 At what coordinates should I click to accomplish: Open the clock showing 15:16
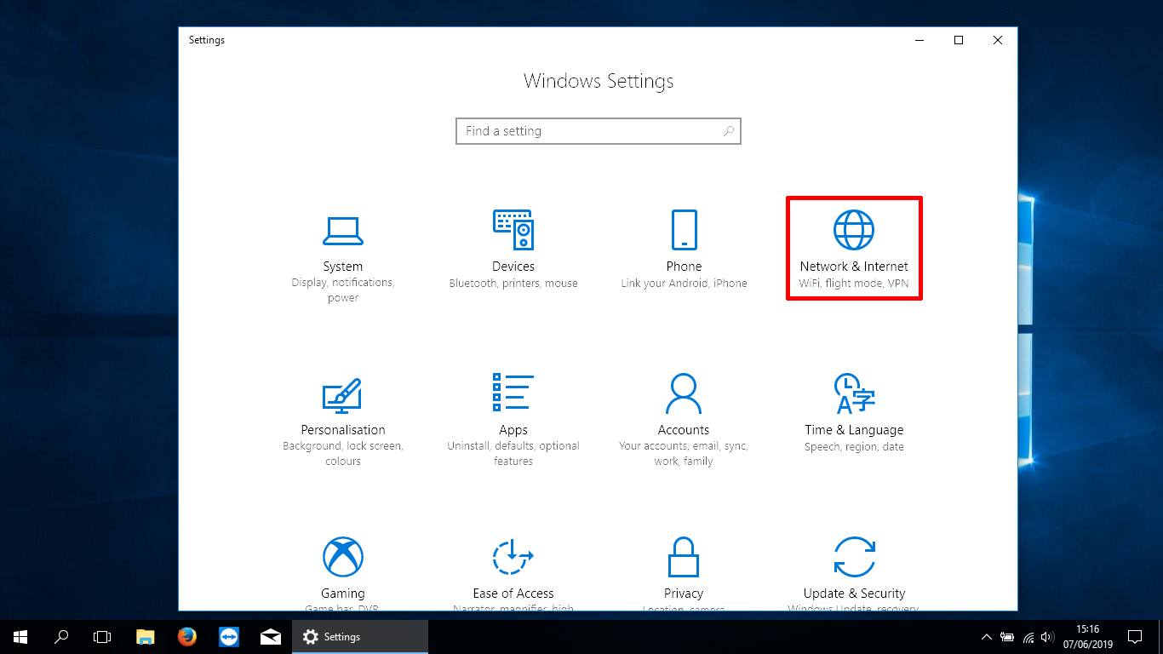coord(1088,637)
